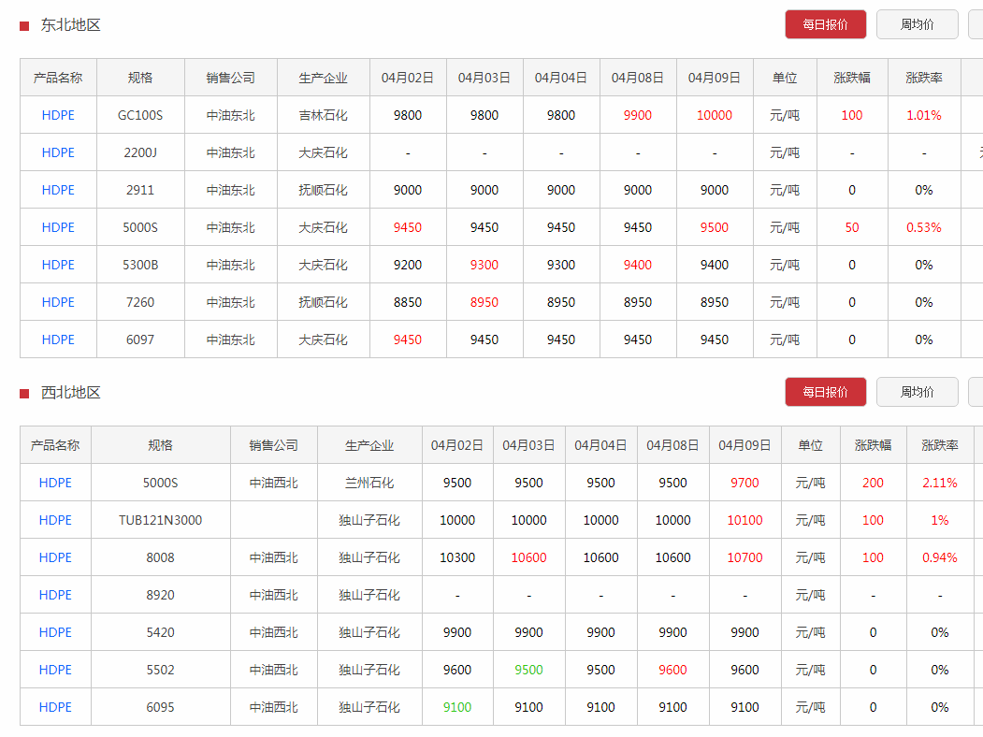Open HDPE link in 5502 row
983x737 pixels.
tap(55, 670)
